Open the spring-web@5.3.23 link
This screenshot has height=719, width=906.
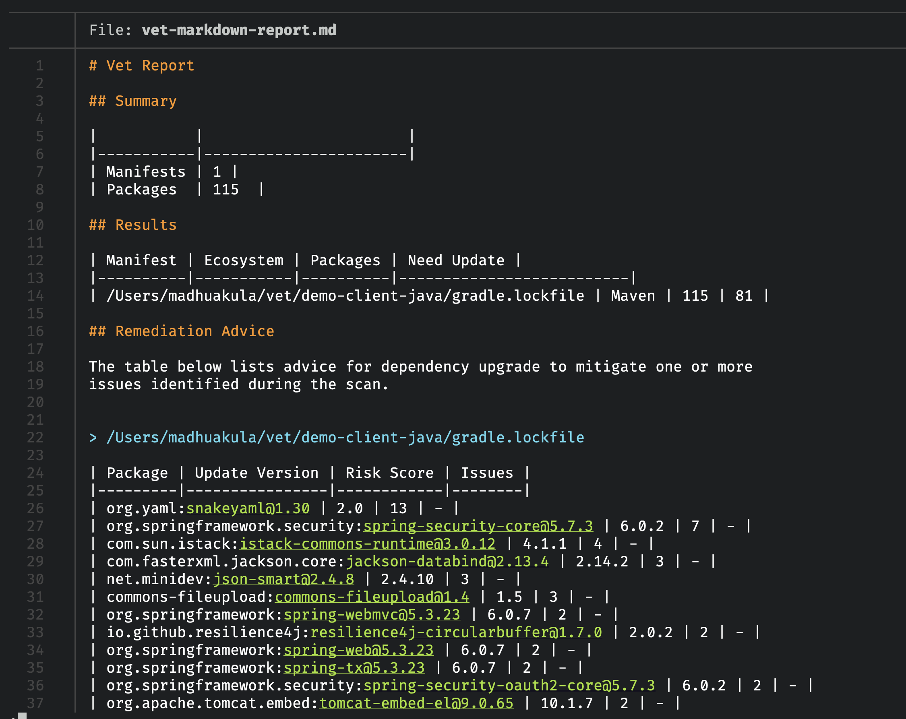(359, 650)
